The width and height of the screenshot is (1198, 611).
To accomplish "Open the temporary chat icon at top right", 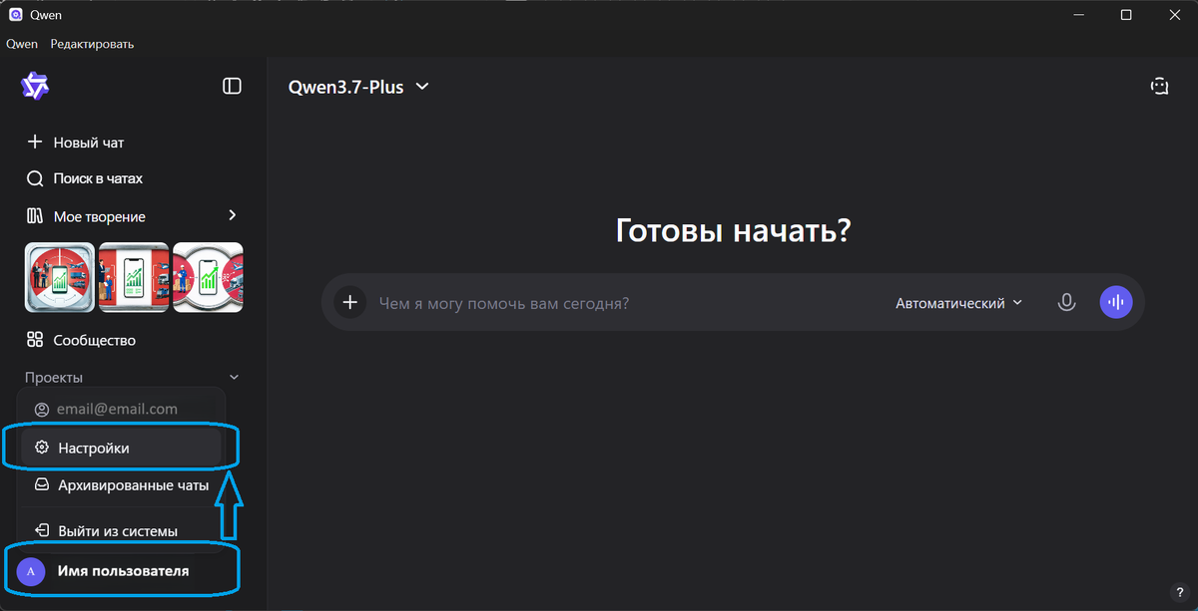I will 1159,87.
